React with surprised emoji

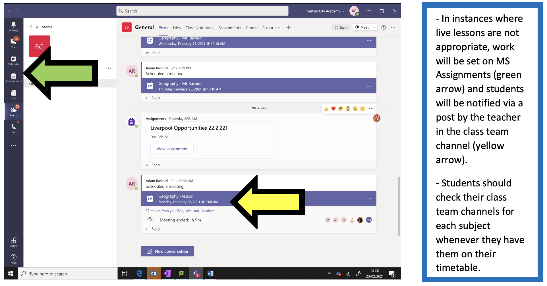click(x=348, y=109)
